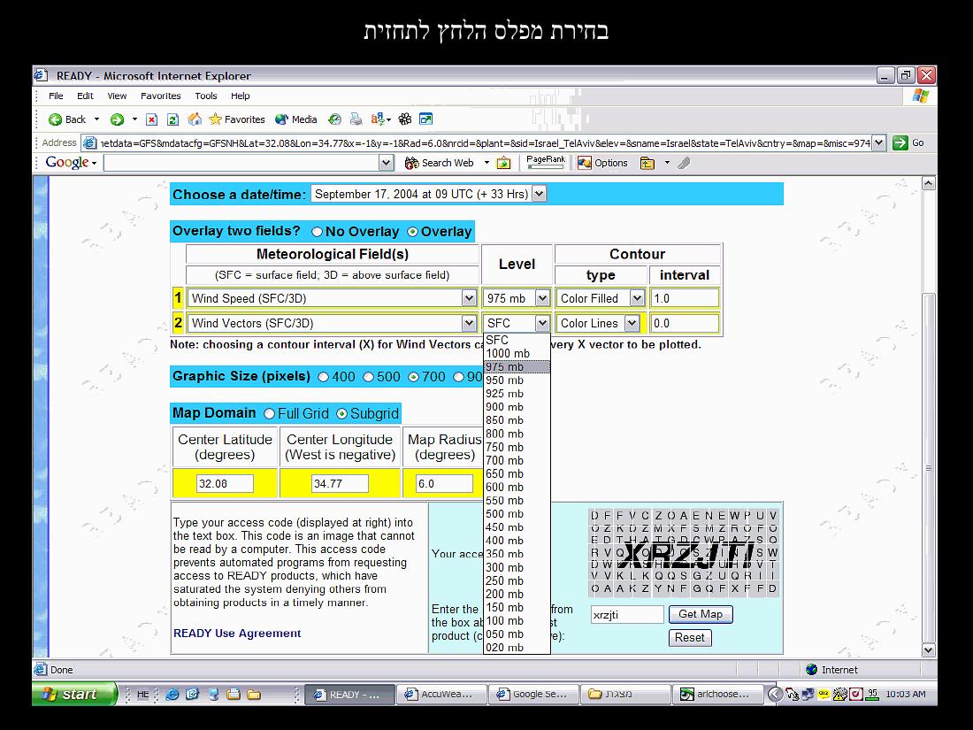Open the address bar history dropdown
This screenshot has height=730, width=973.
878,142
